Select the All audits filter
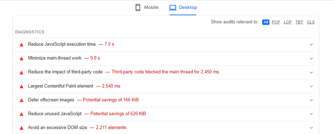Viewport: 334px width, 134px height. pyautogui.click(x=266, y=22)
